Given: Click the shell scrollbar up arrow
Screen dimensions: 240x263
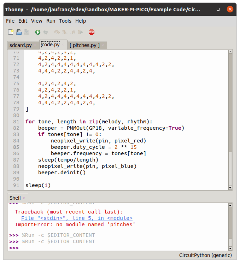Looking at the screenshot, I should click(x=230, y=205).
